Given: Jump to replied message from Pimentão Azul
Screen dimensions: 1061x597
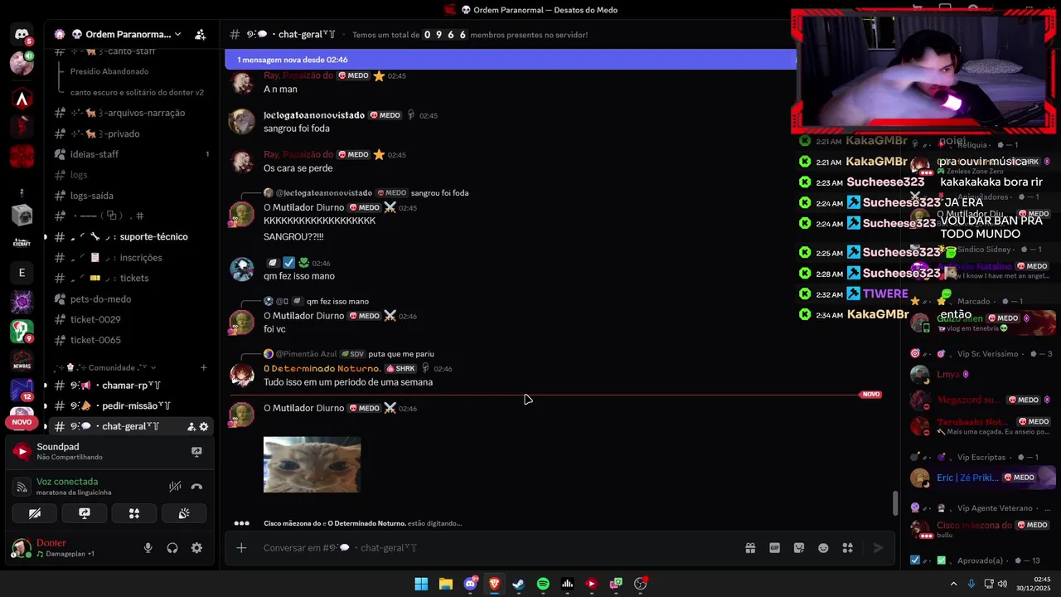Looking at the screenshot, I should point(356,354).
